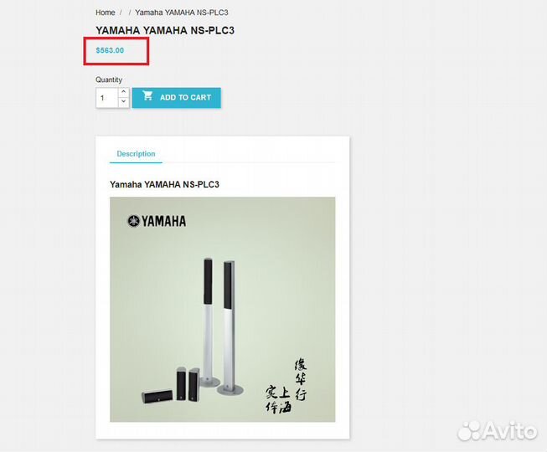Click the Quantity label
The width and height of the screenshot is (547, 452).
pos(109,80)
